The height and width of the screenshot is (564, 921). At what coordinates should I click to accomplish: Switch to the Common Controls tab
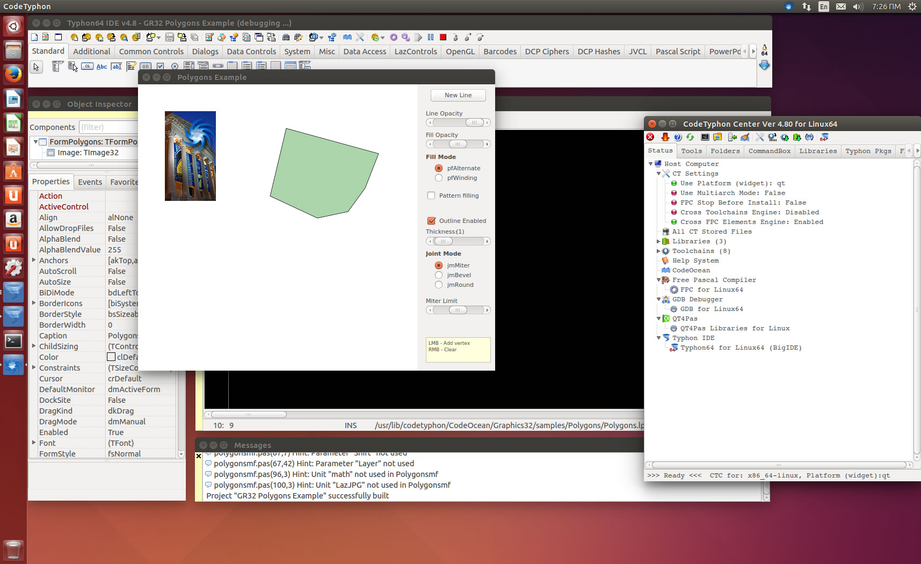151,52
